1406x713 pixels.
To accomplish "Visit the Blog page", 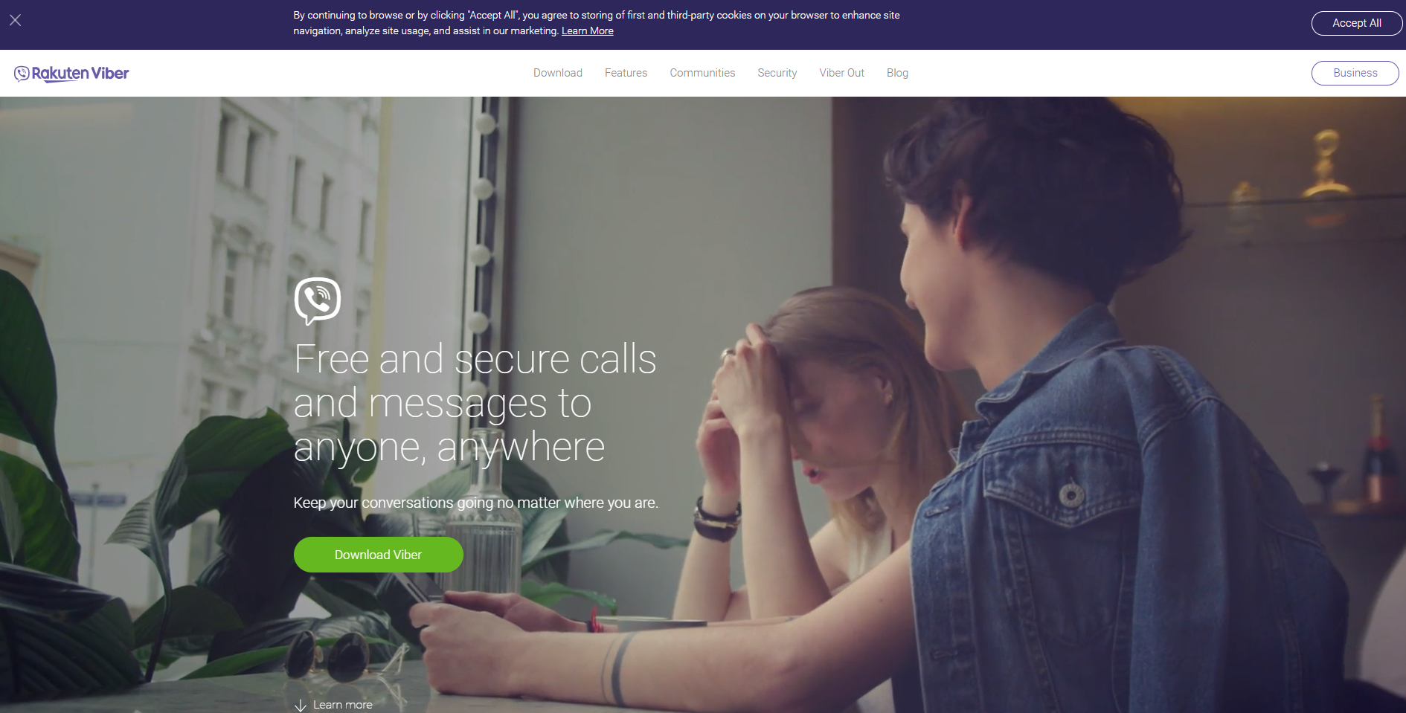I will click(897, 73).
